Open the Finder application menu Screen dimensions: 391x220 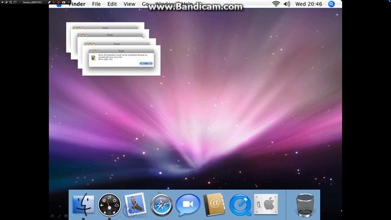[x=77, y=4]
